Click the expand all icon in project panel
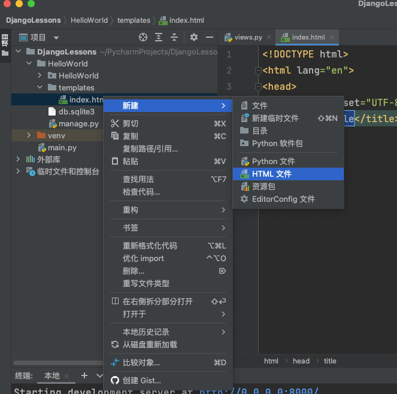Viewport: 397px width, 394px height. pyautogui.click(x=159, y=37)
